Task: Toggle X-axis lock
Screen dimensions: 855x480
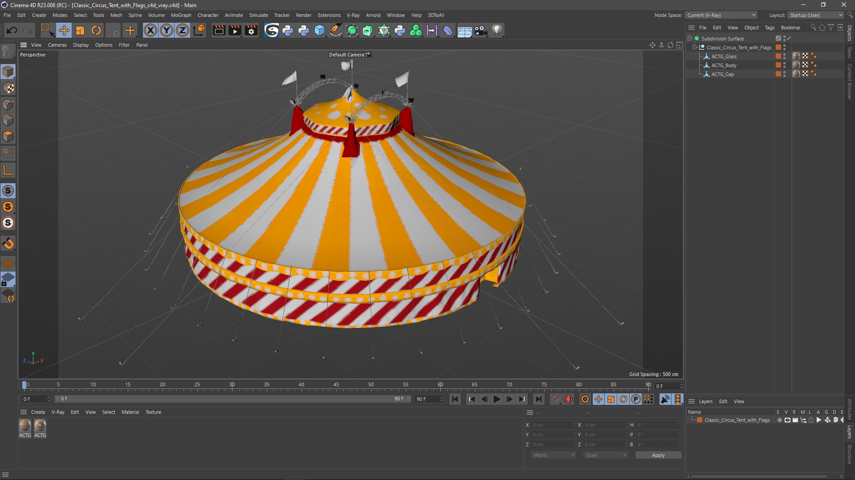Action: tap(151, 30)
